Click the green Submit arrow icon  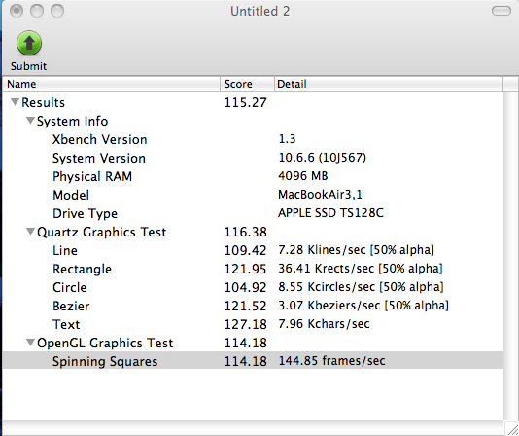click(29, 43)
